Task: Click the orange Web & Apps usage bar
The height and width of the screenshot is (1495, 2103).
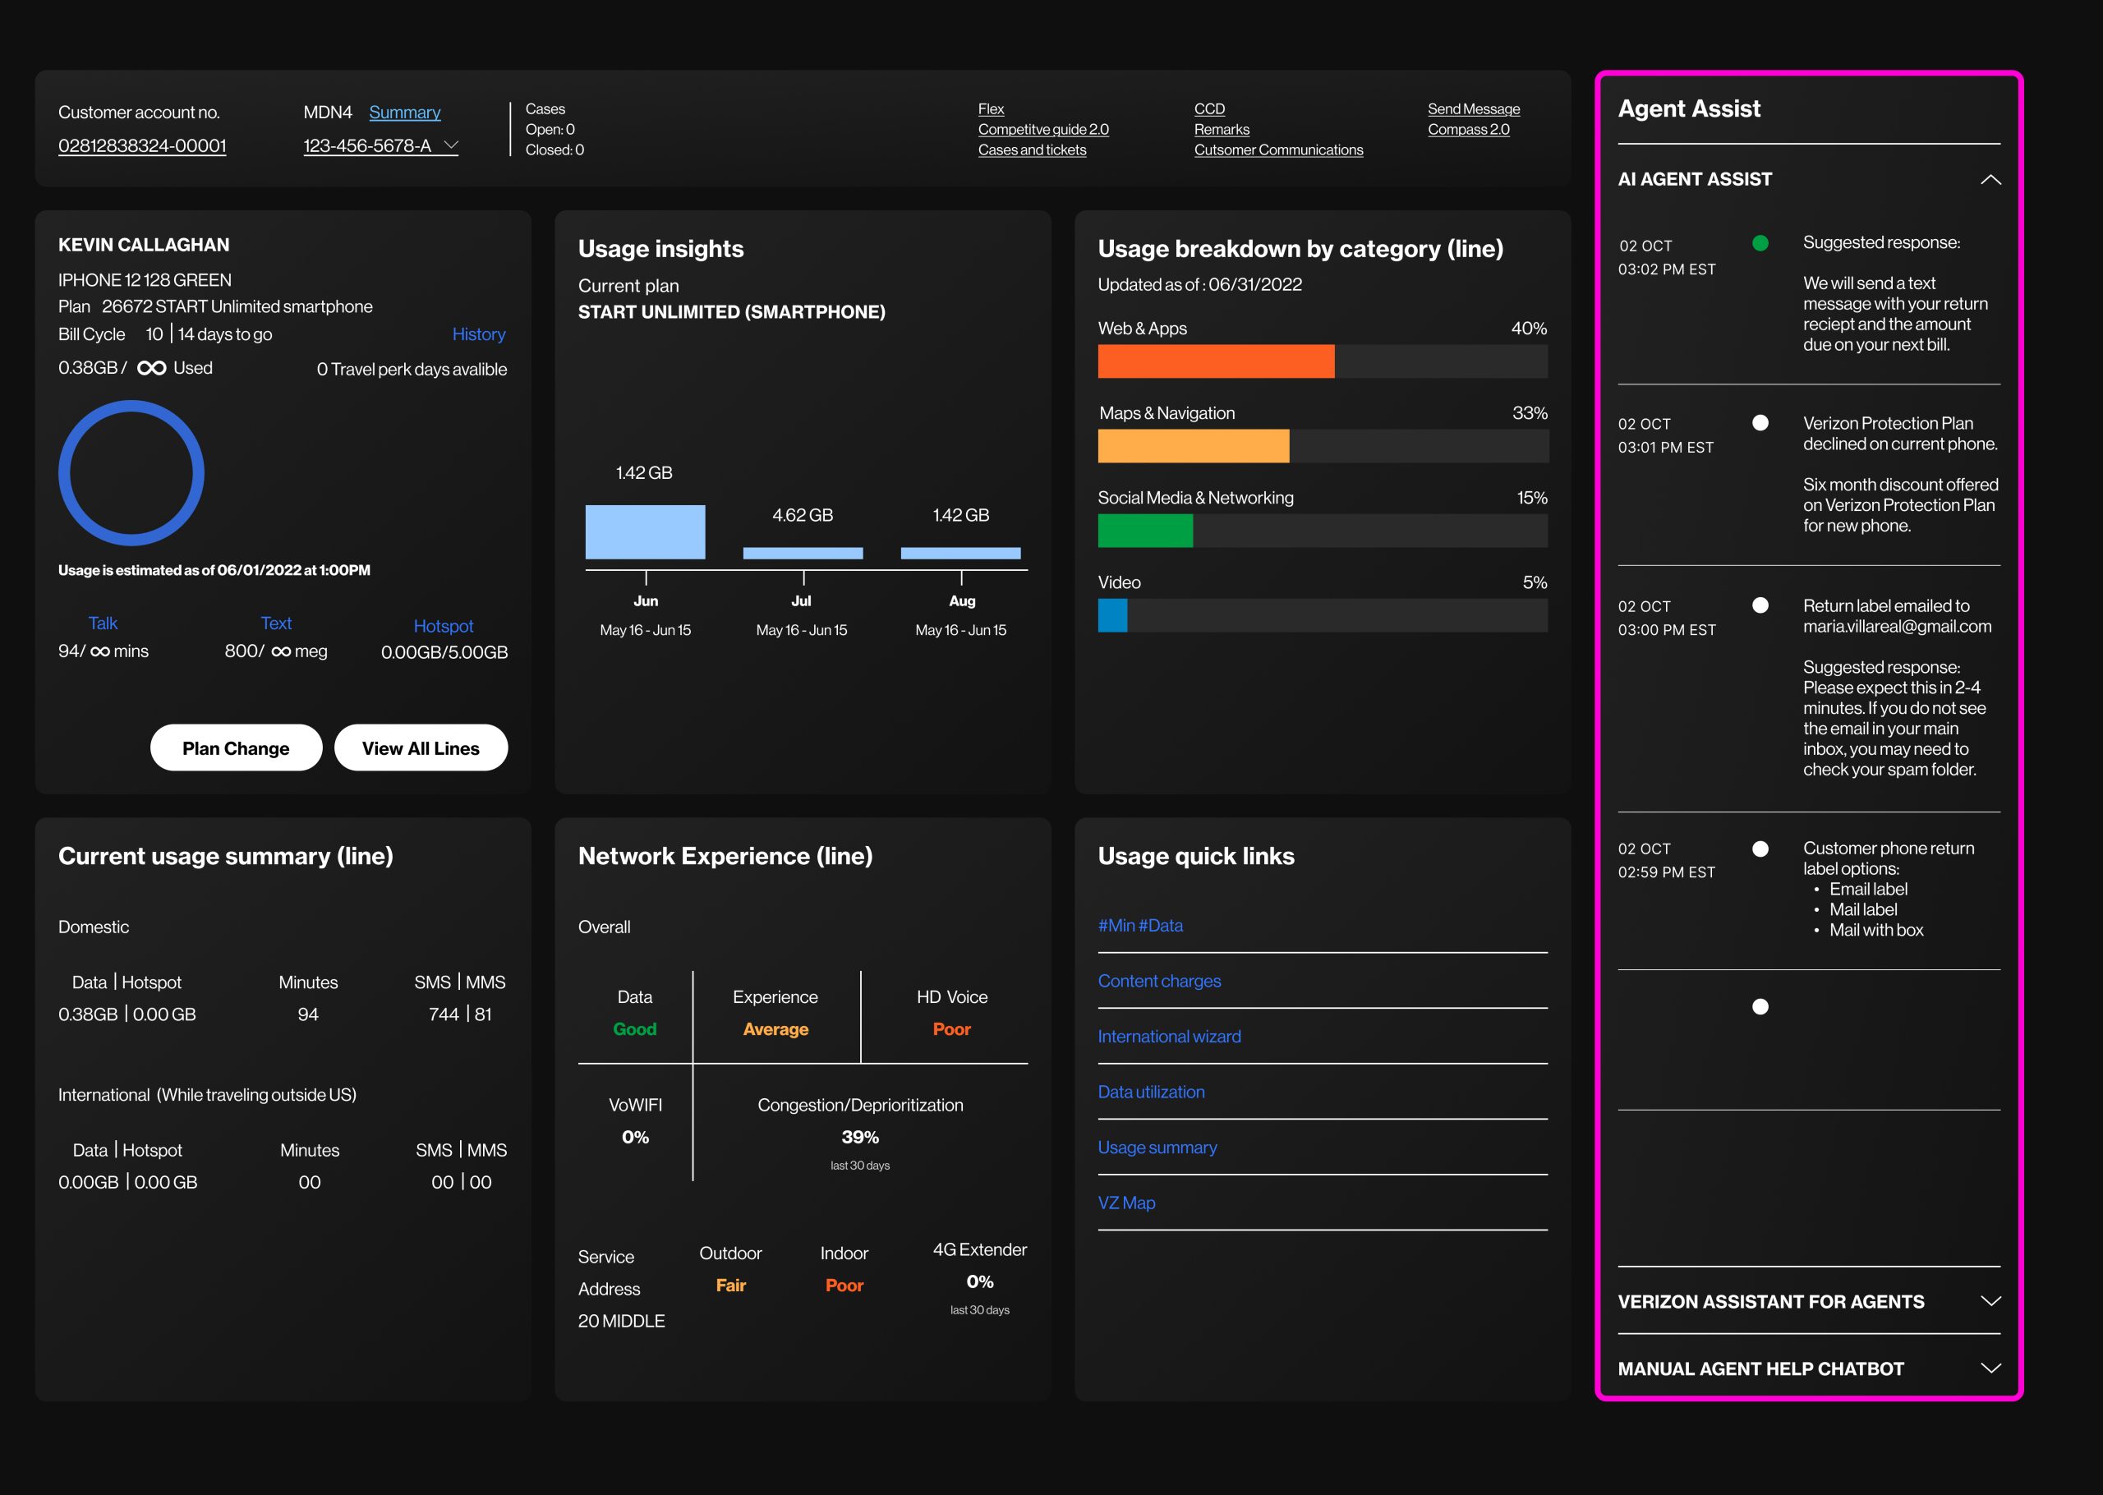Action: (1215, 361)
